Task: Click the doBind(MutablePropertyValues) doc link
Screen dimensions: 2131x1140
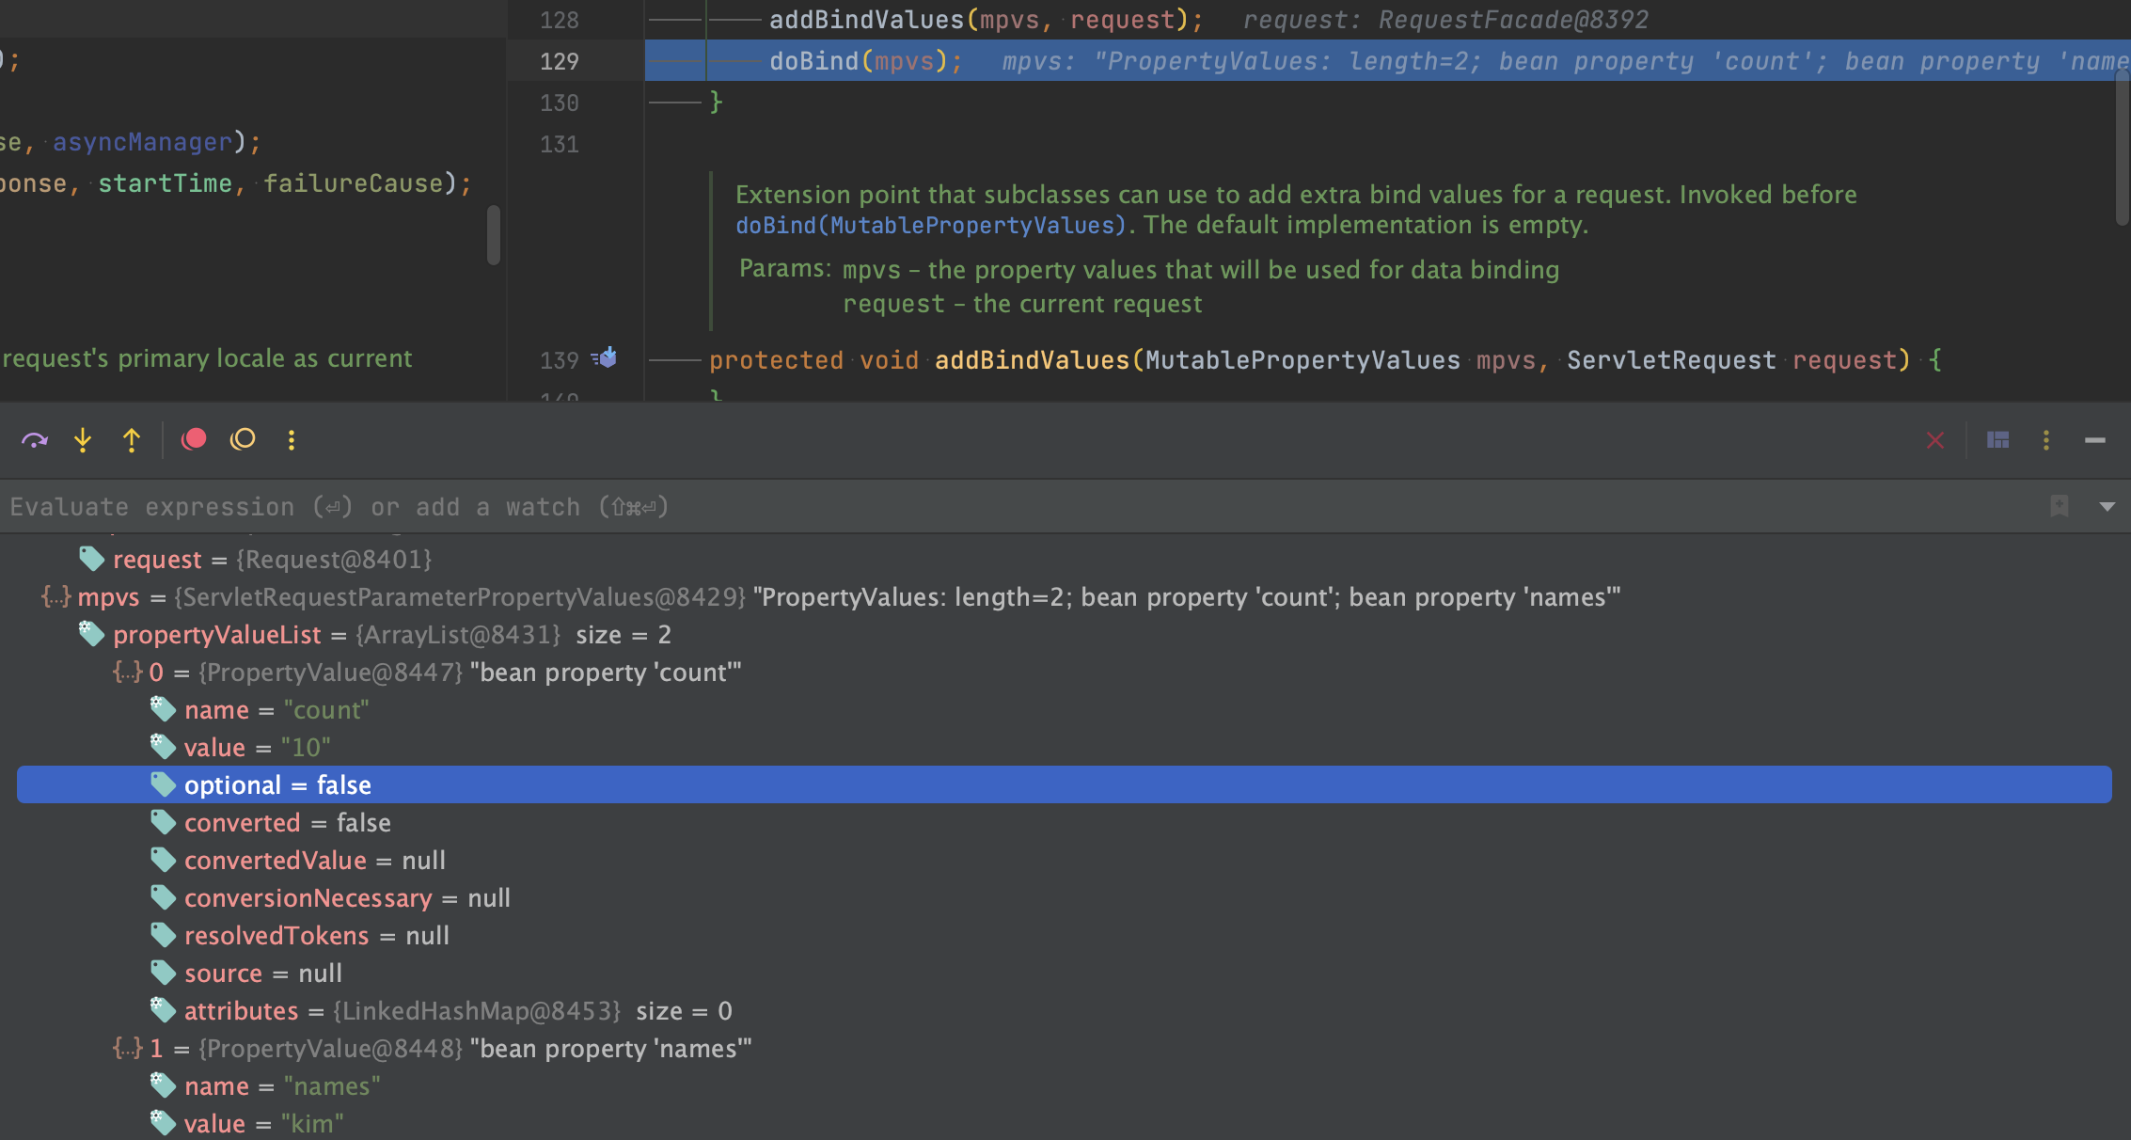Action: 930,226
